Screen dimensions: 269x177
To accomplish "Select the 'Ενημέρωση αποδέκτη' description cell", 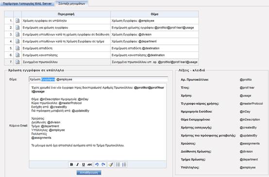I will pos(66,48).
